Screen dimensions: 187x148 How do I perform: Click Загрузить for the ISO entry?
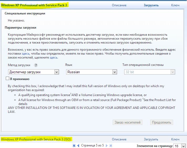point(151,139)
